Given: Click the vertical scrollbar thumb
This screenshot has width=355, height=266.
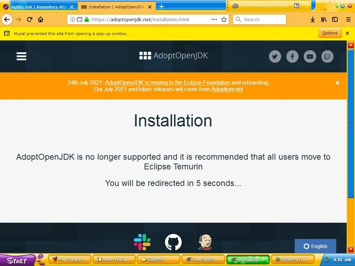Looking at the screenshot, I should pyautogui.click(x=351, y=123).
